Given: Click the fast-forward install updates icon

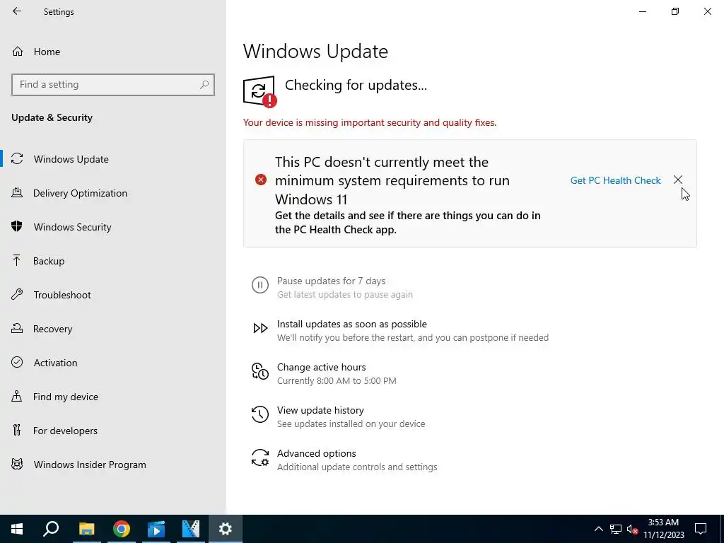Looking at the screenshot, I should 260,328.
